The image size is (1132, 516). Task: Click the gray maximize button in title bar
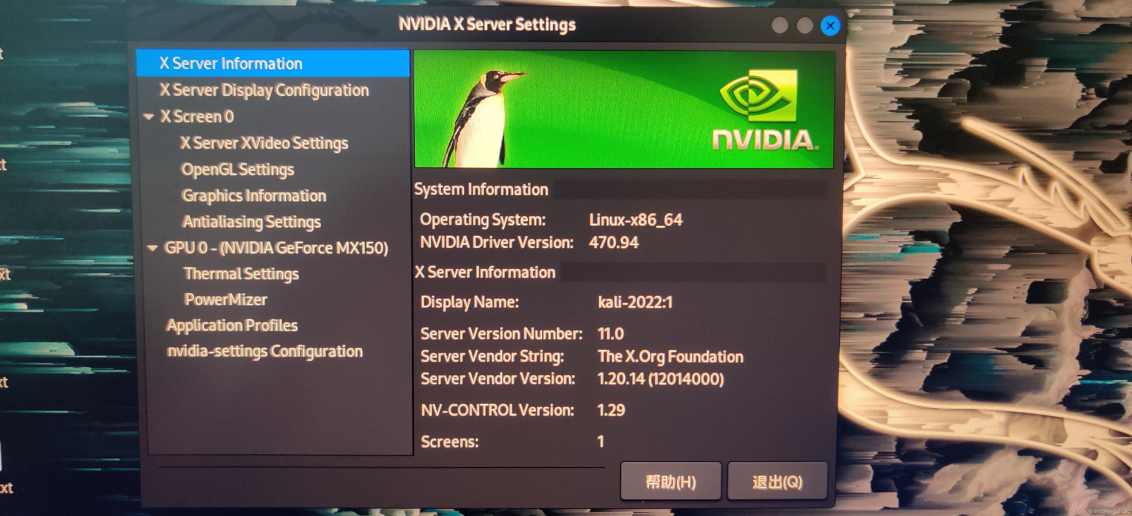805,25
